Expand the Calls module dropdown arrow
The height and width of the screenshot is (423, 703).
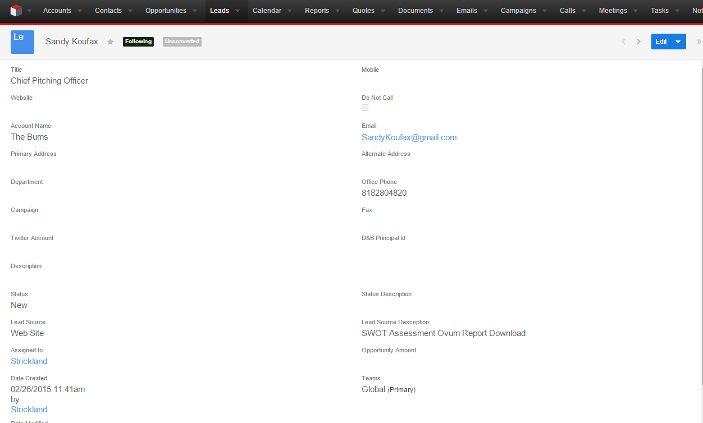(584, 11)
